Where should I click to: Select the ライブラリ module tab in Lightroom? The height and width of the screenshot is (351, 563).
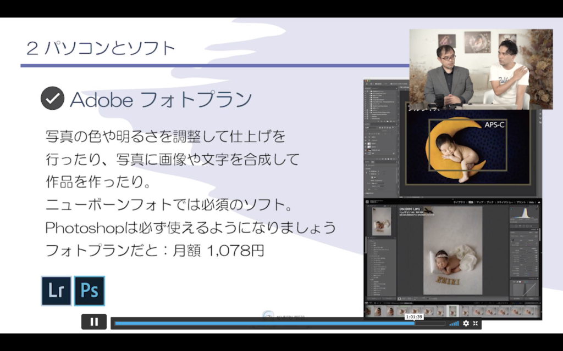[459, 202]
